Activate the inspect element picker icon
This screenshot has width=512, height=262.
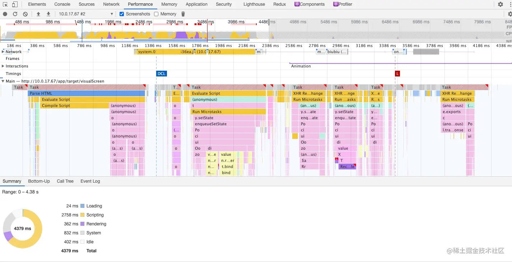point(5,4)
